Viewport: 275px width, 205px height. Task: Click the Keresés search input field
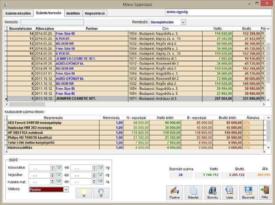pos(52,22)
